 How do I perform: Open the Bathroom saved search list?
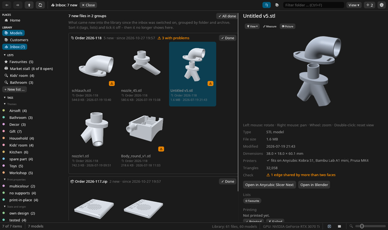[19, 82]
